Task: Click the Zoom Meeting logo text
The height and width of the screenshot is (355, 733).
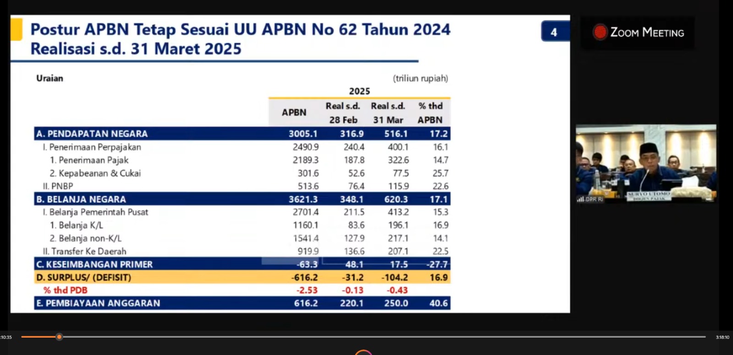Action: point(647,32)
